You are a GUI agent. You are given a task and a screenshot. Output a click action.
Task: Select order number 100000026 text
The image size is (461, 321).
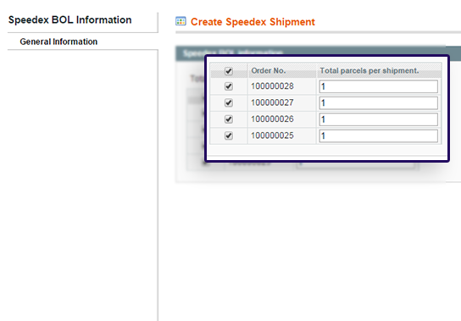pos(272,119)
